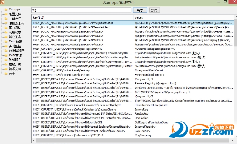Screen dimensions: 237x144
Task: Click the 其它工具 folder icon
Action: (x=6, y=37)
